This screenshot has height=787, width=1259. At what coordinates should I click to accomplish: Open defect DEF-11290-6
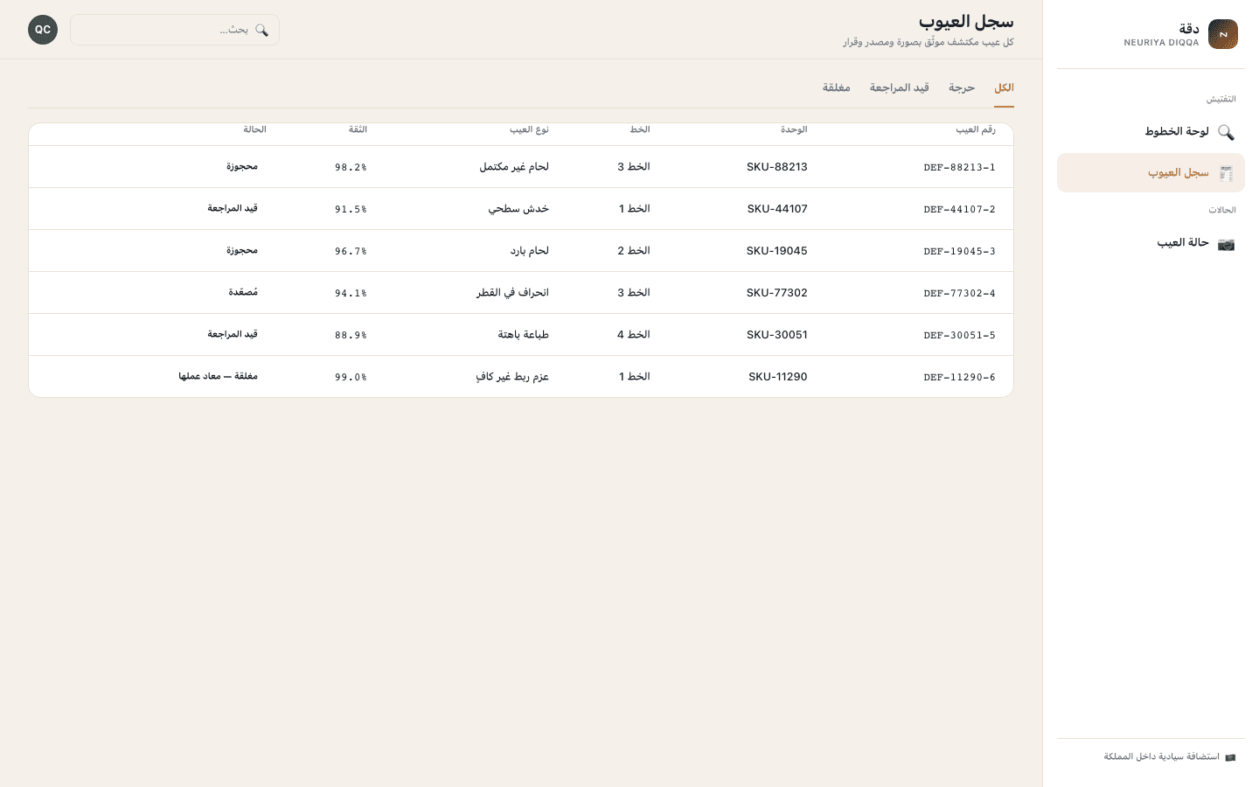[x=959, y=377]
